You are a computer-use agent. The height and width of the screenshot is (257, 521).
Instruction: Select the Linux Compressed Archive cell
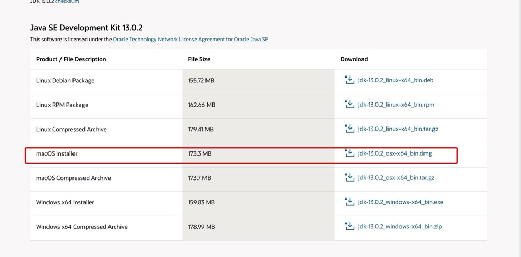(71, 130)
